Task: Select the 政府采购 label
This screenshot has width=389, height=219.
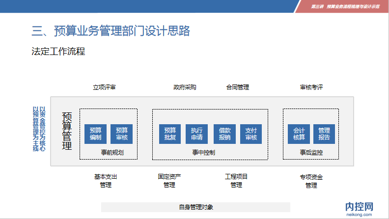Action: pyautogui.click(x=185, y=87)
